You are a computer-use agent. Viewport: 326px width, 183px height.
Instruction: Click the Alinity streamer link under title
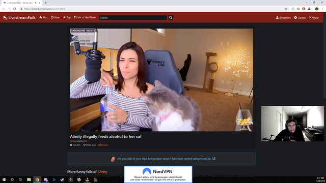[x=73, y=141]
